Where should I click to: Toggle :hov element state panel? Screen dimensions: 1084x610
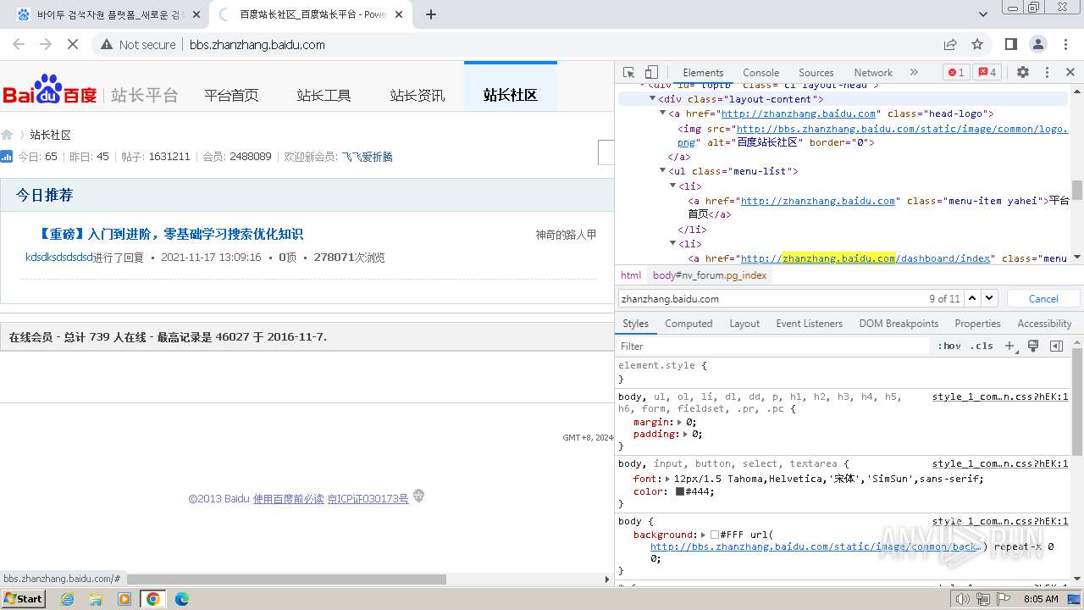pyautogui.click(x=948, y=346)
